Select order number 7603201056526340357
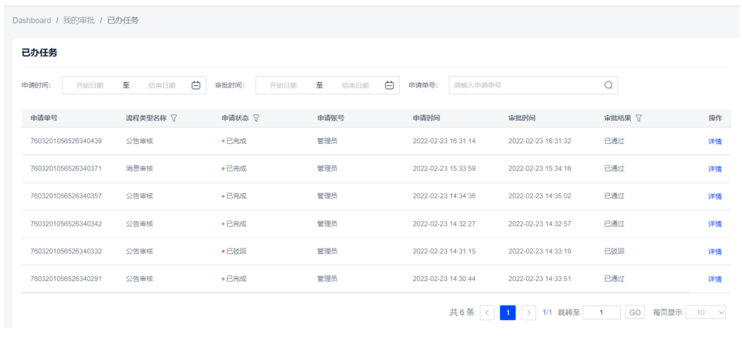This screenshot has width=742, height=337. point(66,196)
